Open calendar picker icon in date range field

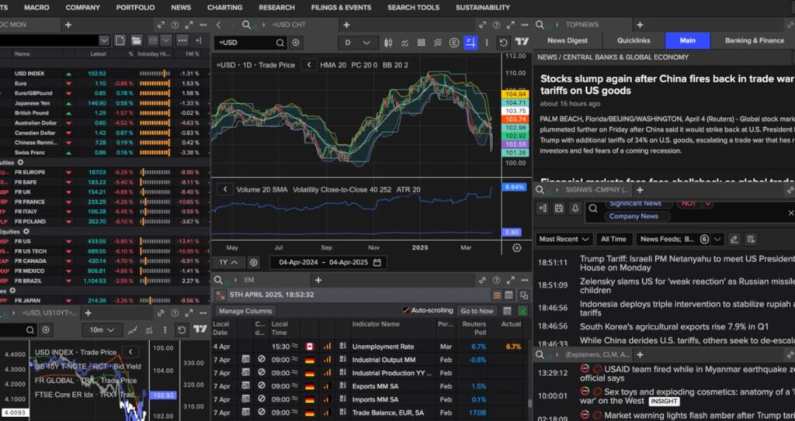point(377,262)
